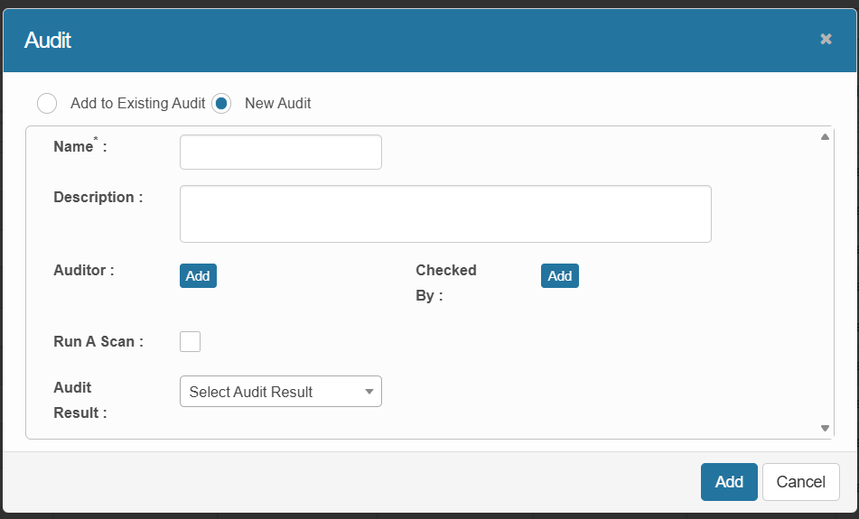Click the scrollbar up arrow in the form
Viewport: 859px width, 519px height.
pos(825,137)
